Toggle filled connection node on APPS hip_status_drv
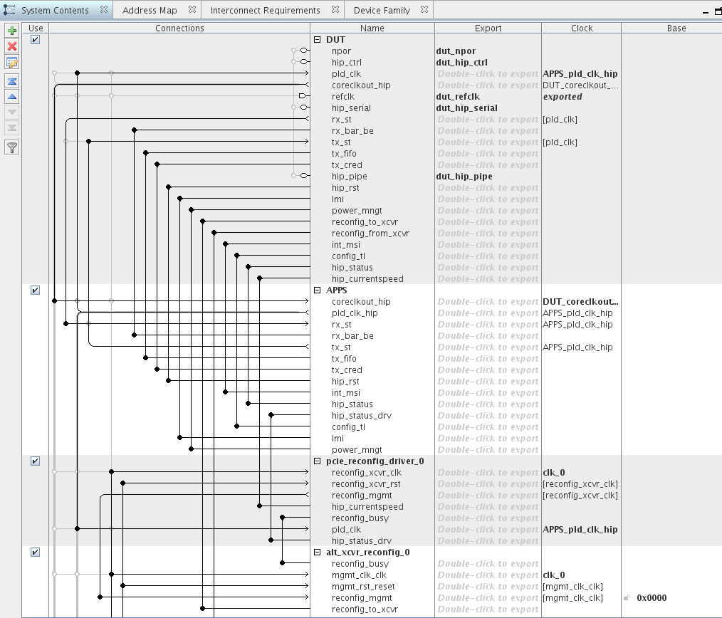Screen dimensions: 722x618 pyautogui.click(x=271, y=415)
